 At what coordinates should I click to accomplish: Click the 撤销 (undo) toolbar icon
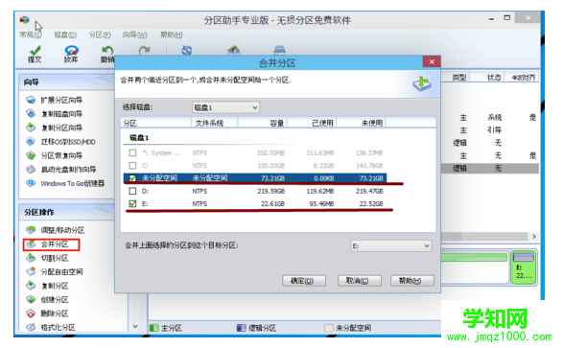pyautogui.click(x=107, y=55)
